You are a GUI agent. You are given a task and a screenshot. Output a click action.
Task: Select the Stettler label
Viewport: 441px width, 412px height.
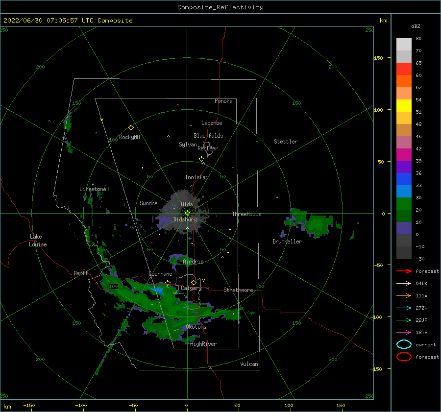pyautogui.click(x=286, y=142)
